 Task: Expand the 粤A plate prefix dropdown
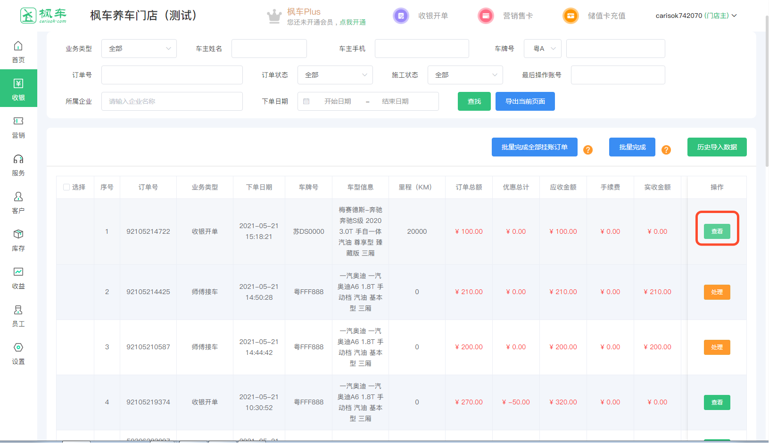point(542,49)
